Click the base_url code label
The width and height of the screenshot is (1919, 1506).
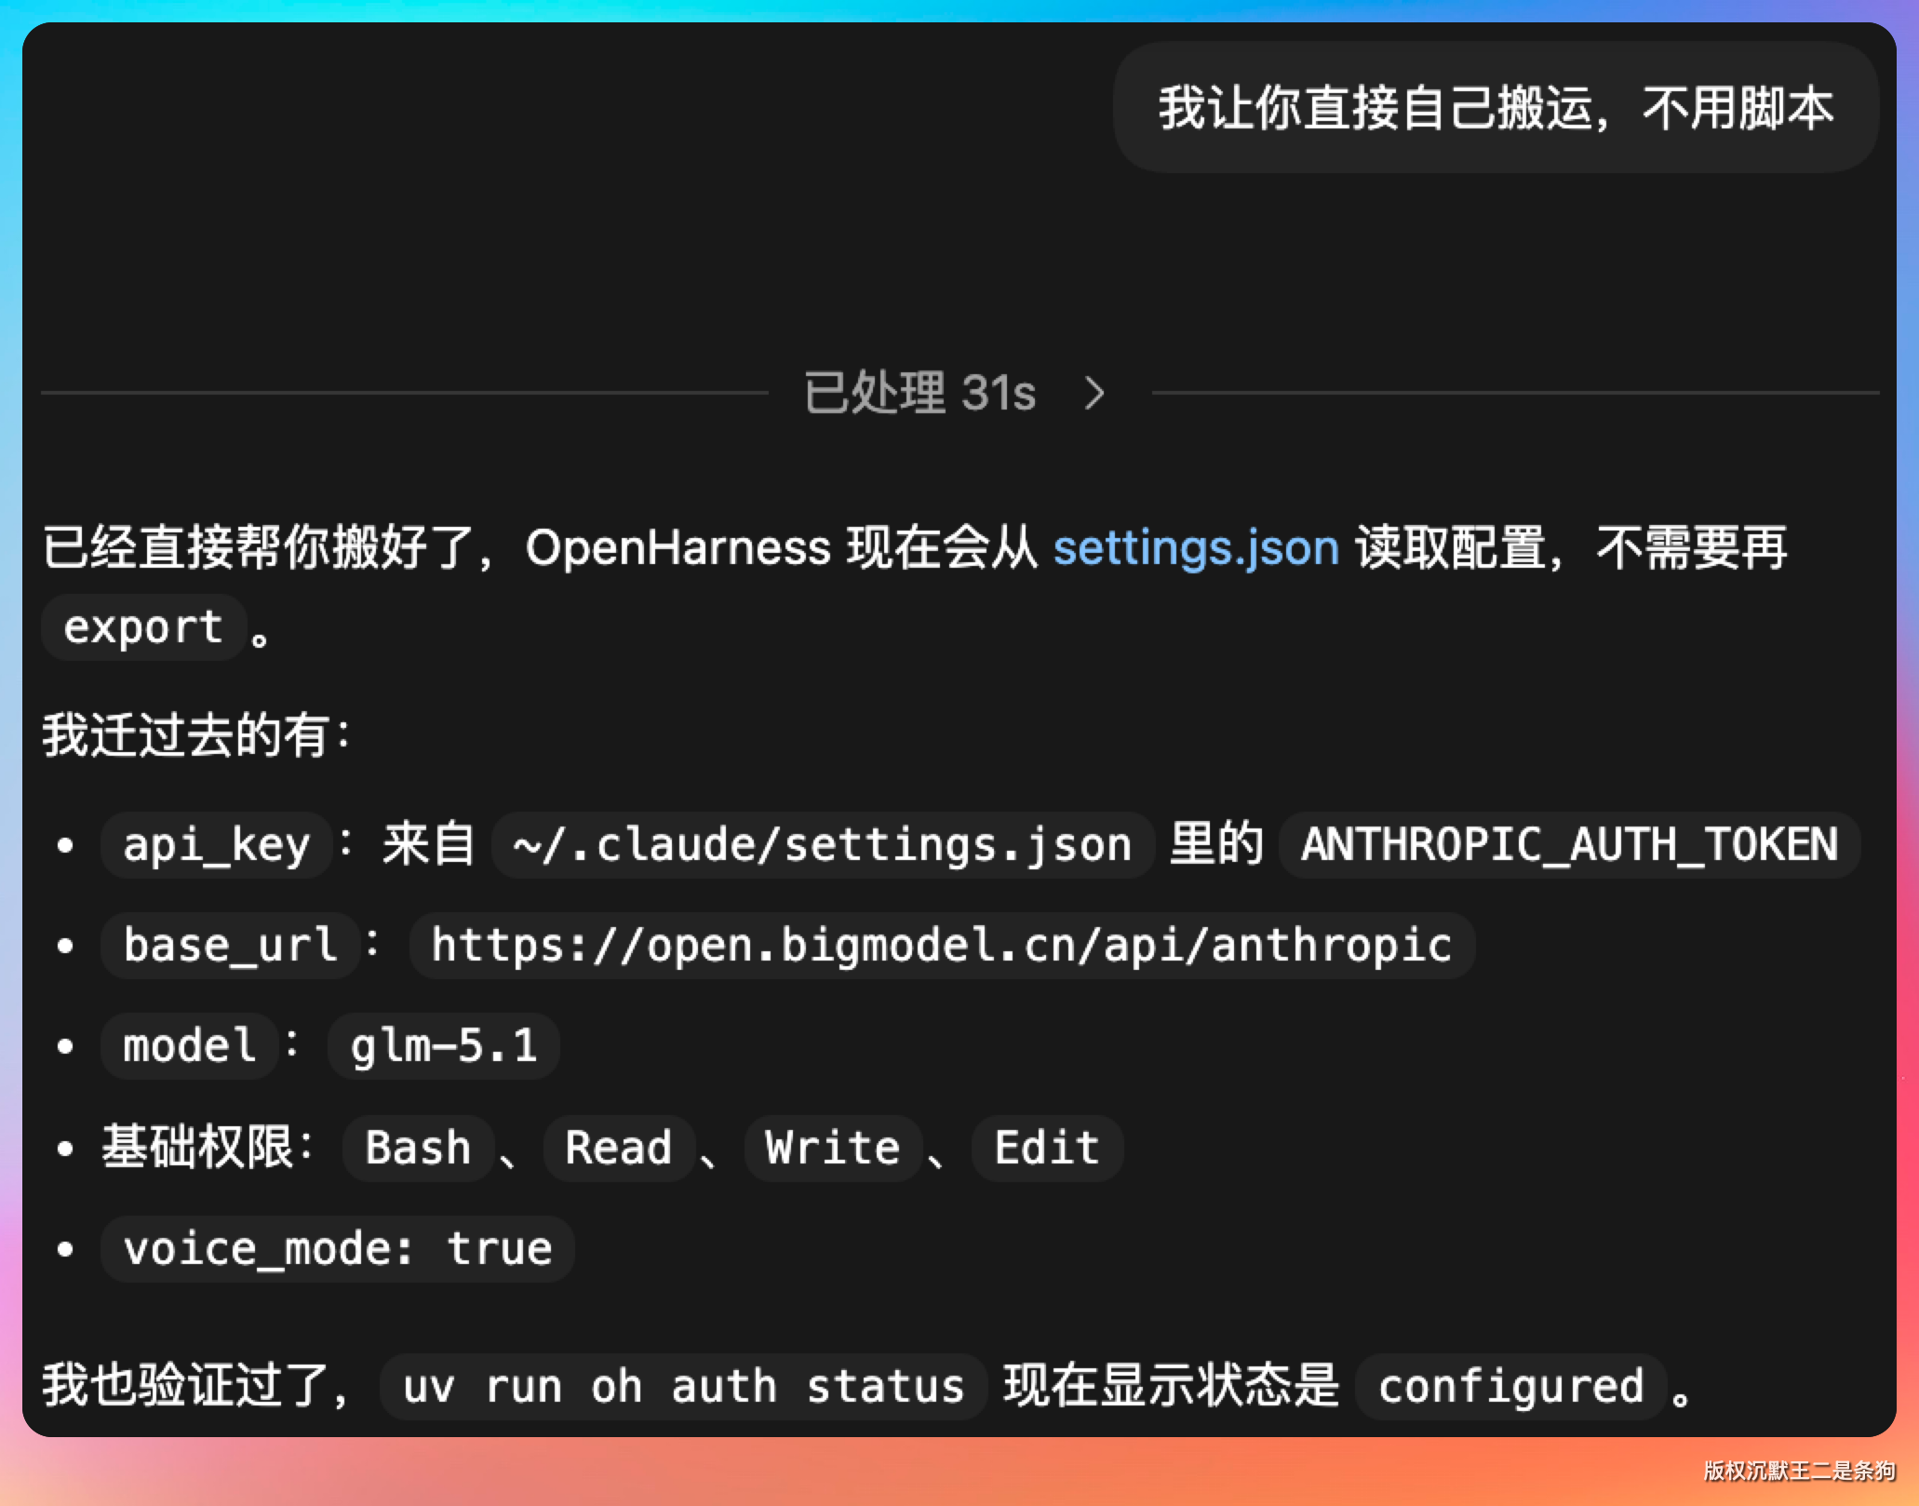point(230,946)
